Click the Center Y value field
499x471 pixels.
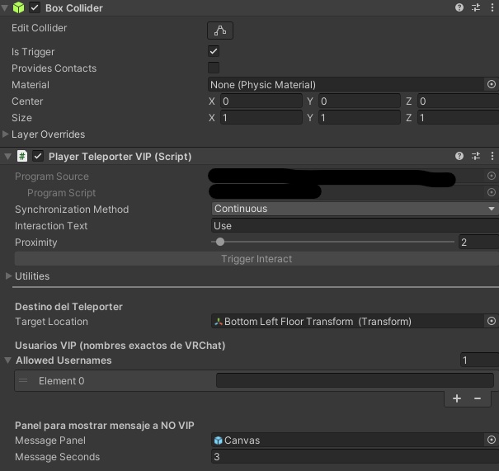360,101
